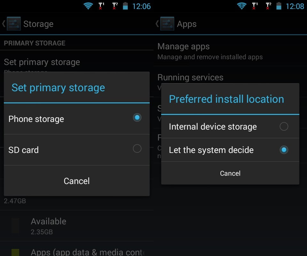Cancel the Set primary storage dialog
307x256 pixels.
(x=76, y=181)
